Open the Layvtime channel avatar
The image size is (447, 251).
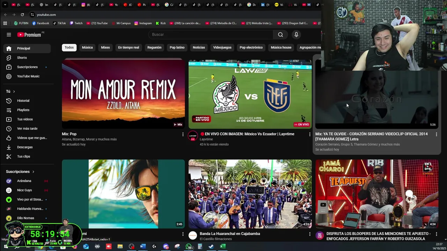tap(193, 136)
